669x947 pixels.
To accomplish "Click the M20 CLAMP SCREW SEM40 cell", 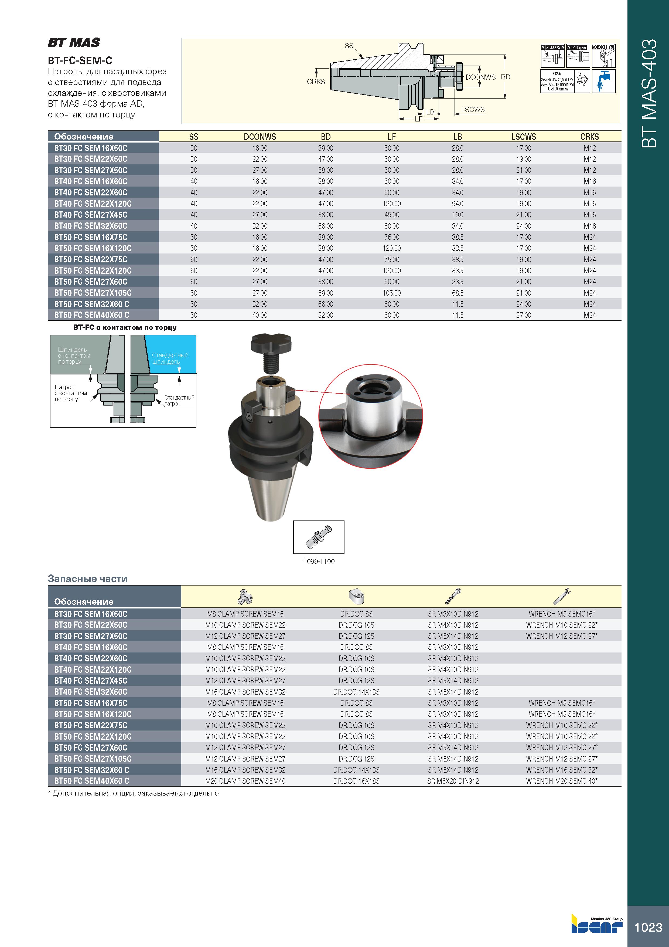I will tap(245, 781).
